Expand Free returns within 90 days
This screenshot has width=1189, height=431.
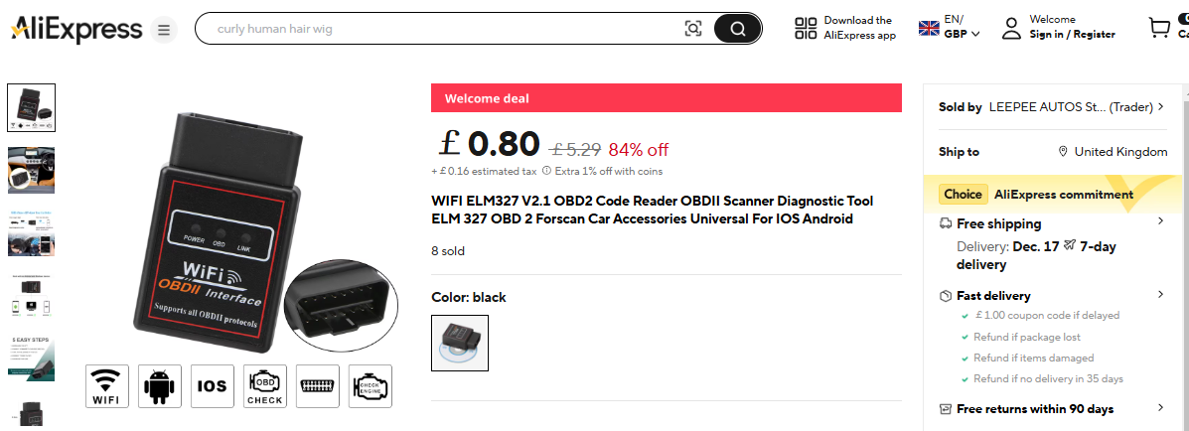tap(1051, 408)
